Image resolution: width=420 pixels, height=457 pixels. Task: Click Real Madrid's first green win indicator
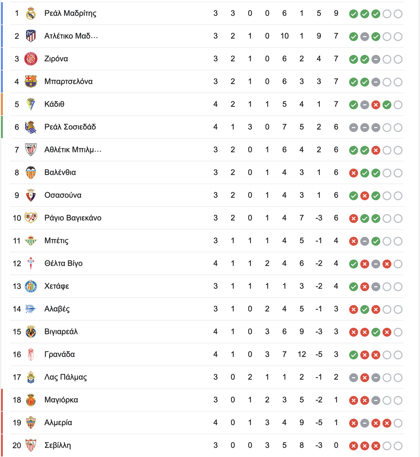(x=353, y=14)
